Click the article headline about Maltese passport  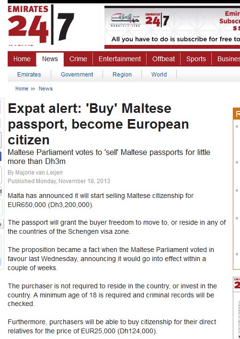98,124
